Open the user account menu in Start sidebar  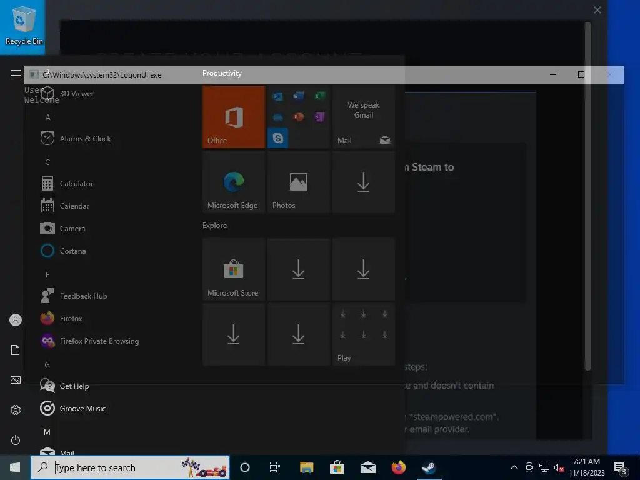(x=16, y=320)
